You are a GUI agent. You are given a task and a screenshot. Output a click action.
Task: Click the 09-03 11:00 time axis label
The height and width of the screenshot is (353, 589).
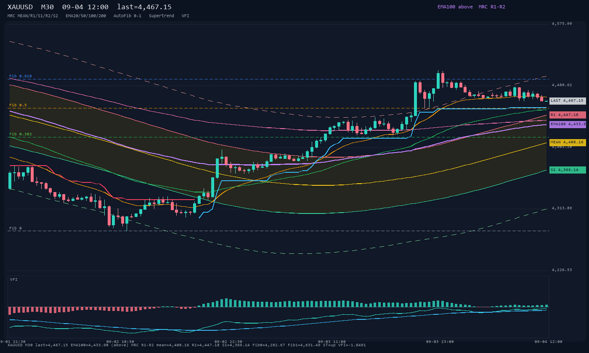click(332, 342)
